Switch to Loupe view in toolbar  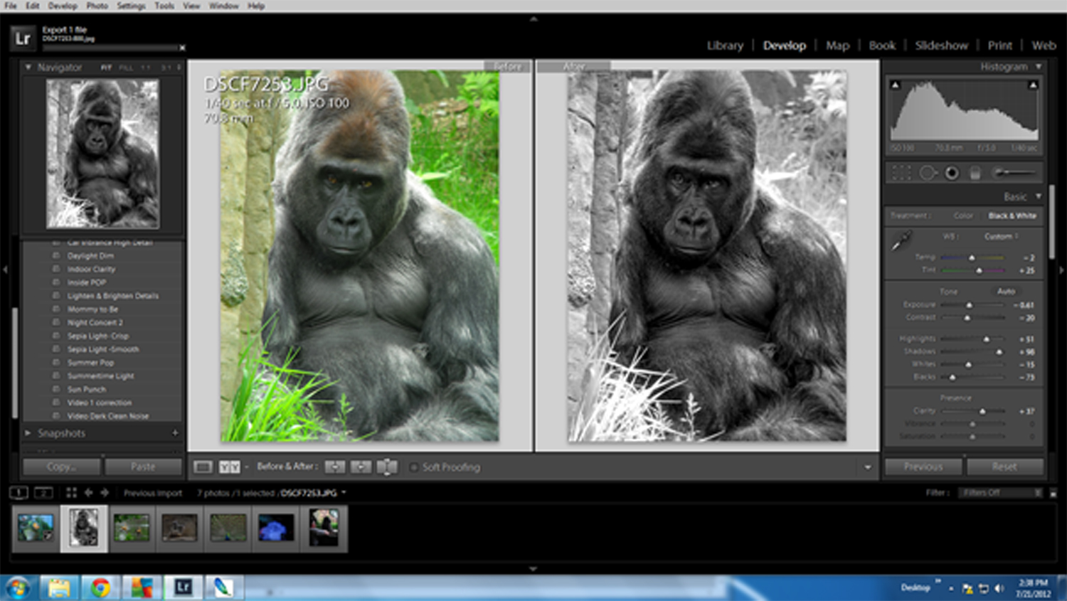(x=203, y=467)
